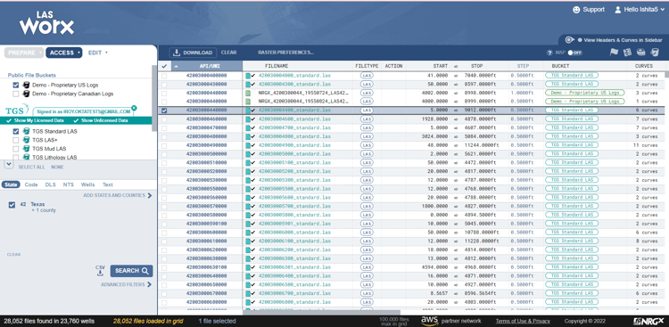Turn on the MAP toggle
The height and width of the screenshot is (327, 669).
click(574, 53)
